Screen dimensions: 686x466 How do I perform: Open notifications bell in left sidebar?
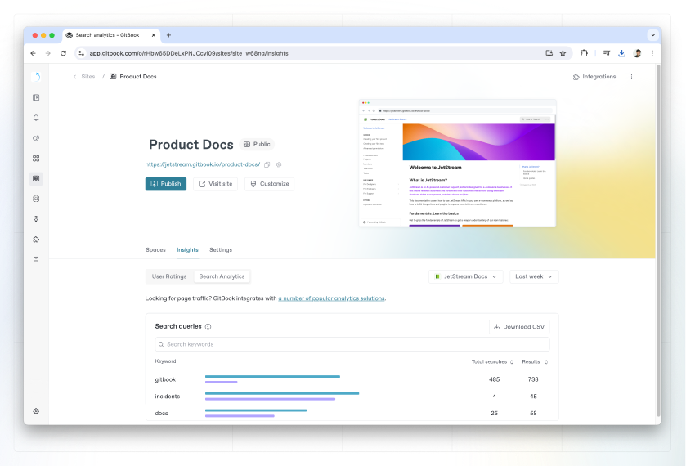36,118
